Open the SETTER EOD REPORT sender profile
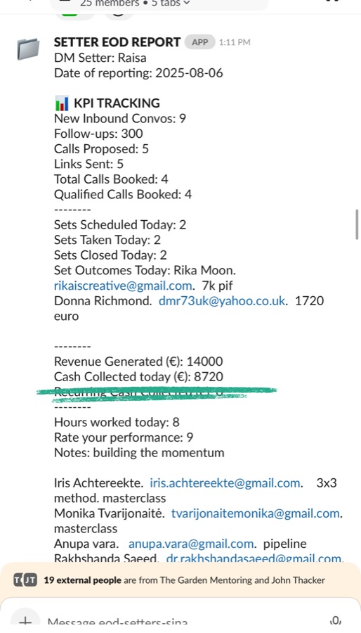Viewport: 361px width, 633px height. pyautogui.click(x=117, y=42)
